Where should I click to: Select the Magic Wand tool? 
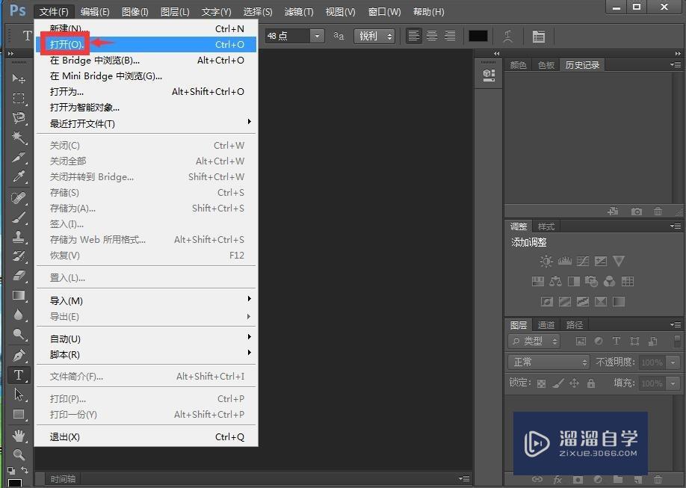pos(19,138)
